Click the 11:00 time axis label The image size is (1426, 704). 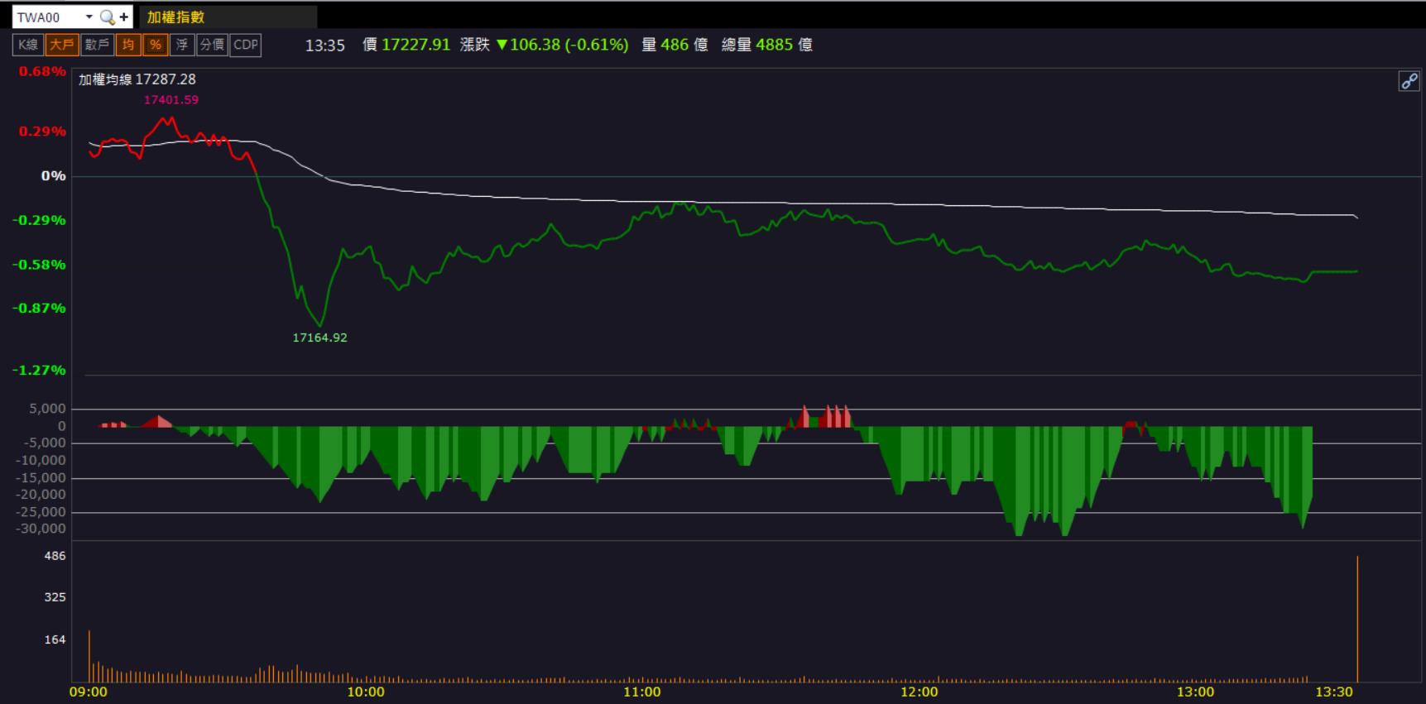[641, 692]
